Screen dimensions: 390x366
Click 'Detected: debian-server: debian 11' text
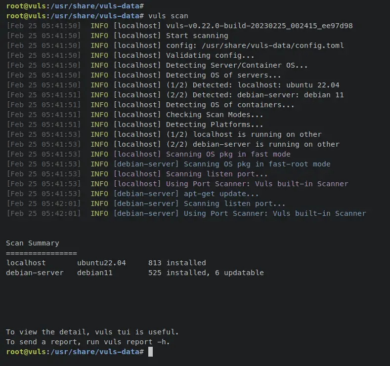(x=268, y=95)
